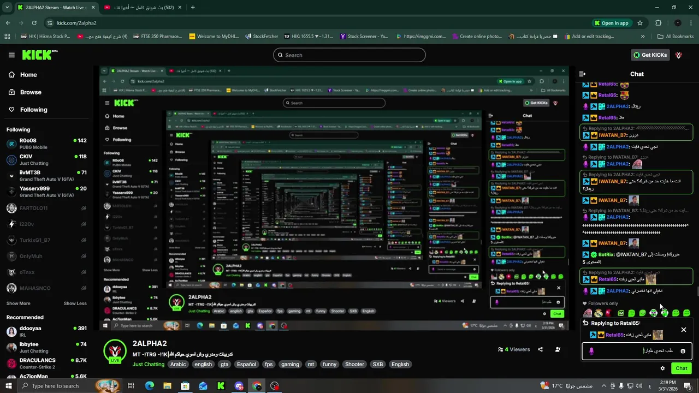
Task: Open All Bookmarks folder
Action: [676, 37]
